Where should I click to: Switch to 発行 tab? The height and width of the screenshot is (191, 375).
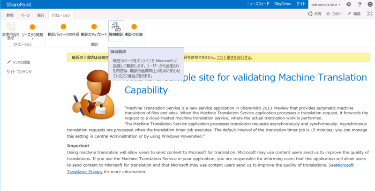[41, 15]
